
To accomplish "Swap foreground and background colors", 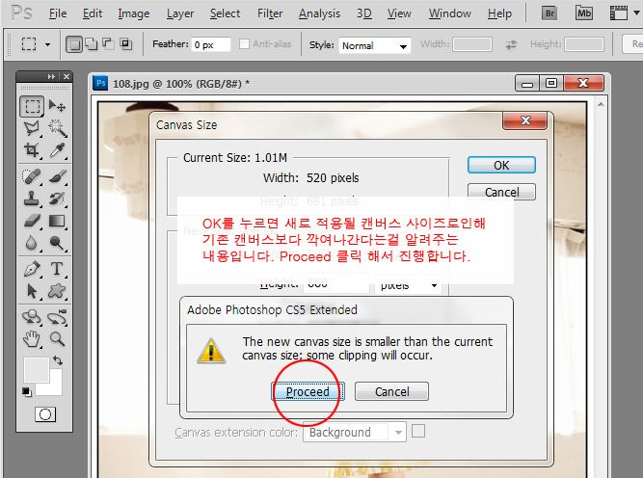I will (x=58, y=360).
